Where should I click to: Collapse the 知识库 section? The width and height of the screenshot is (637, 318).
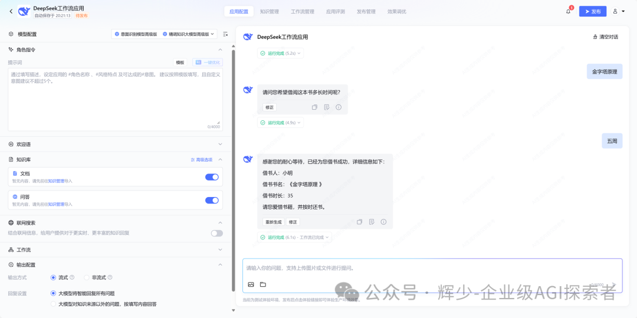pyautogui.click(x=220, y=160)
